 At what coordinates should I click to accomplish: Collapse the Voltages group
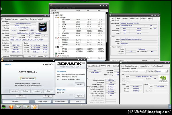click(x=56, y=17)
